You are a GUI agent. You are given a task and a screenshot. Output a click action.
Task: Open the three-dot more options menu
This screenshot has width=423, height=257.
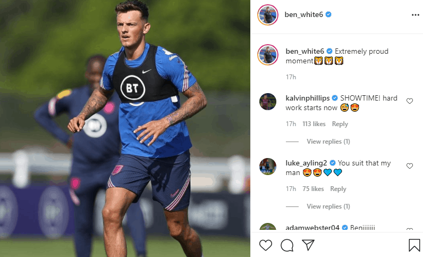[x=415, y=15]
